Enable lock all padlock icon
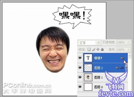Viewport: 134px width, 97px height. tap(102, 49)
